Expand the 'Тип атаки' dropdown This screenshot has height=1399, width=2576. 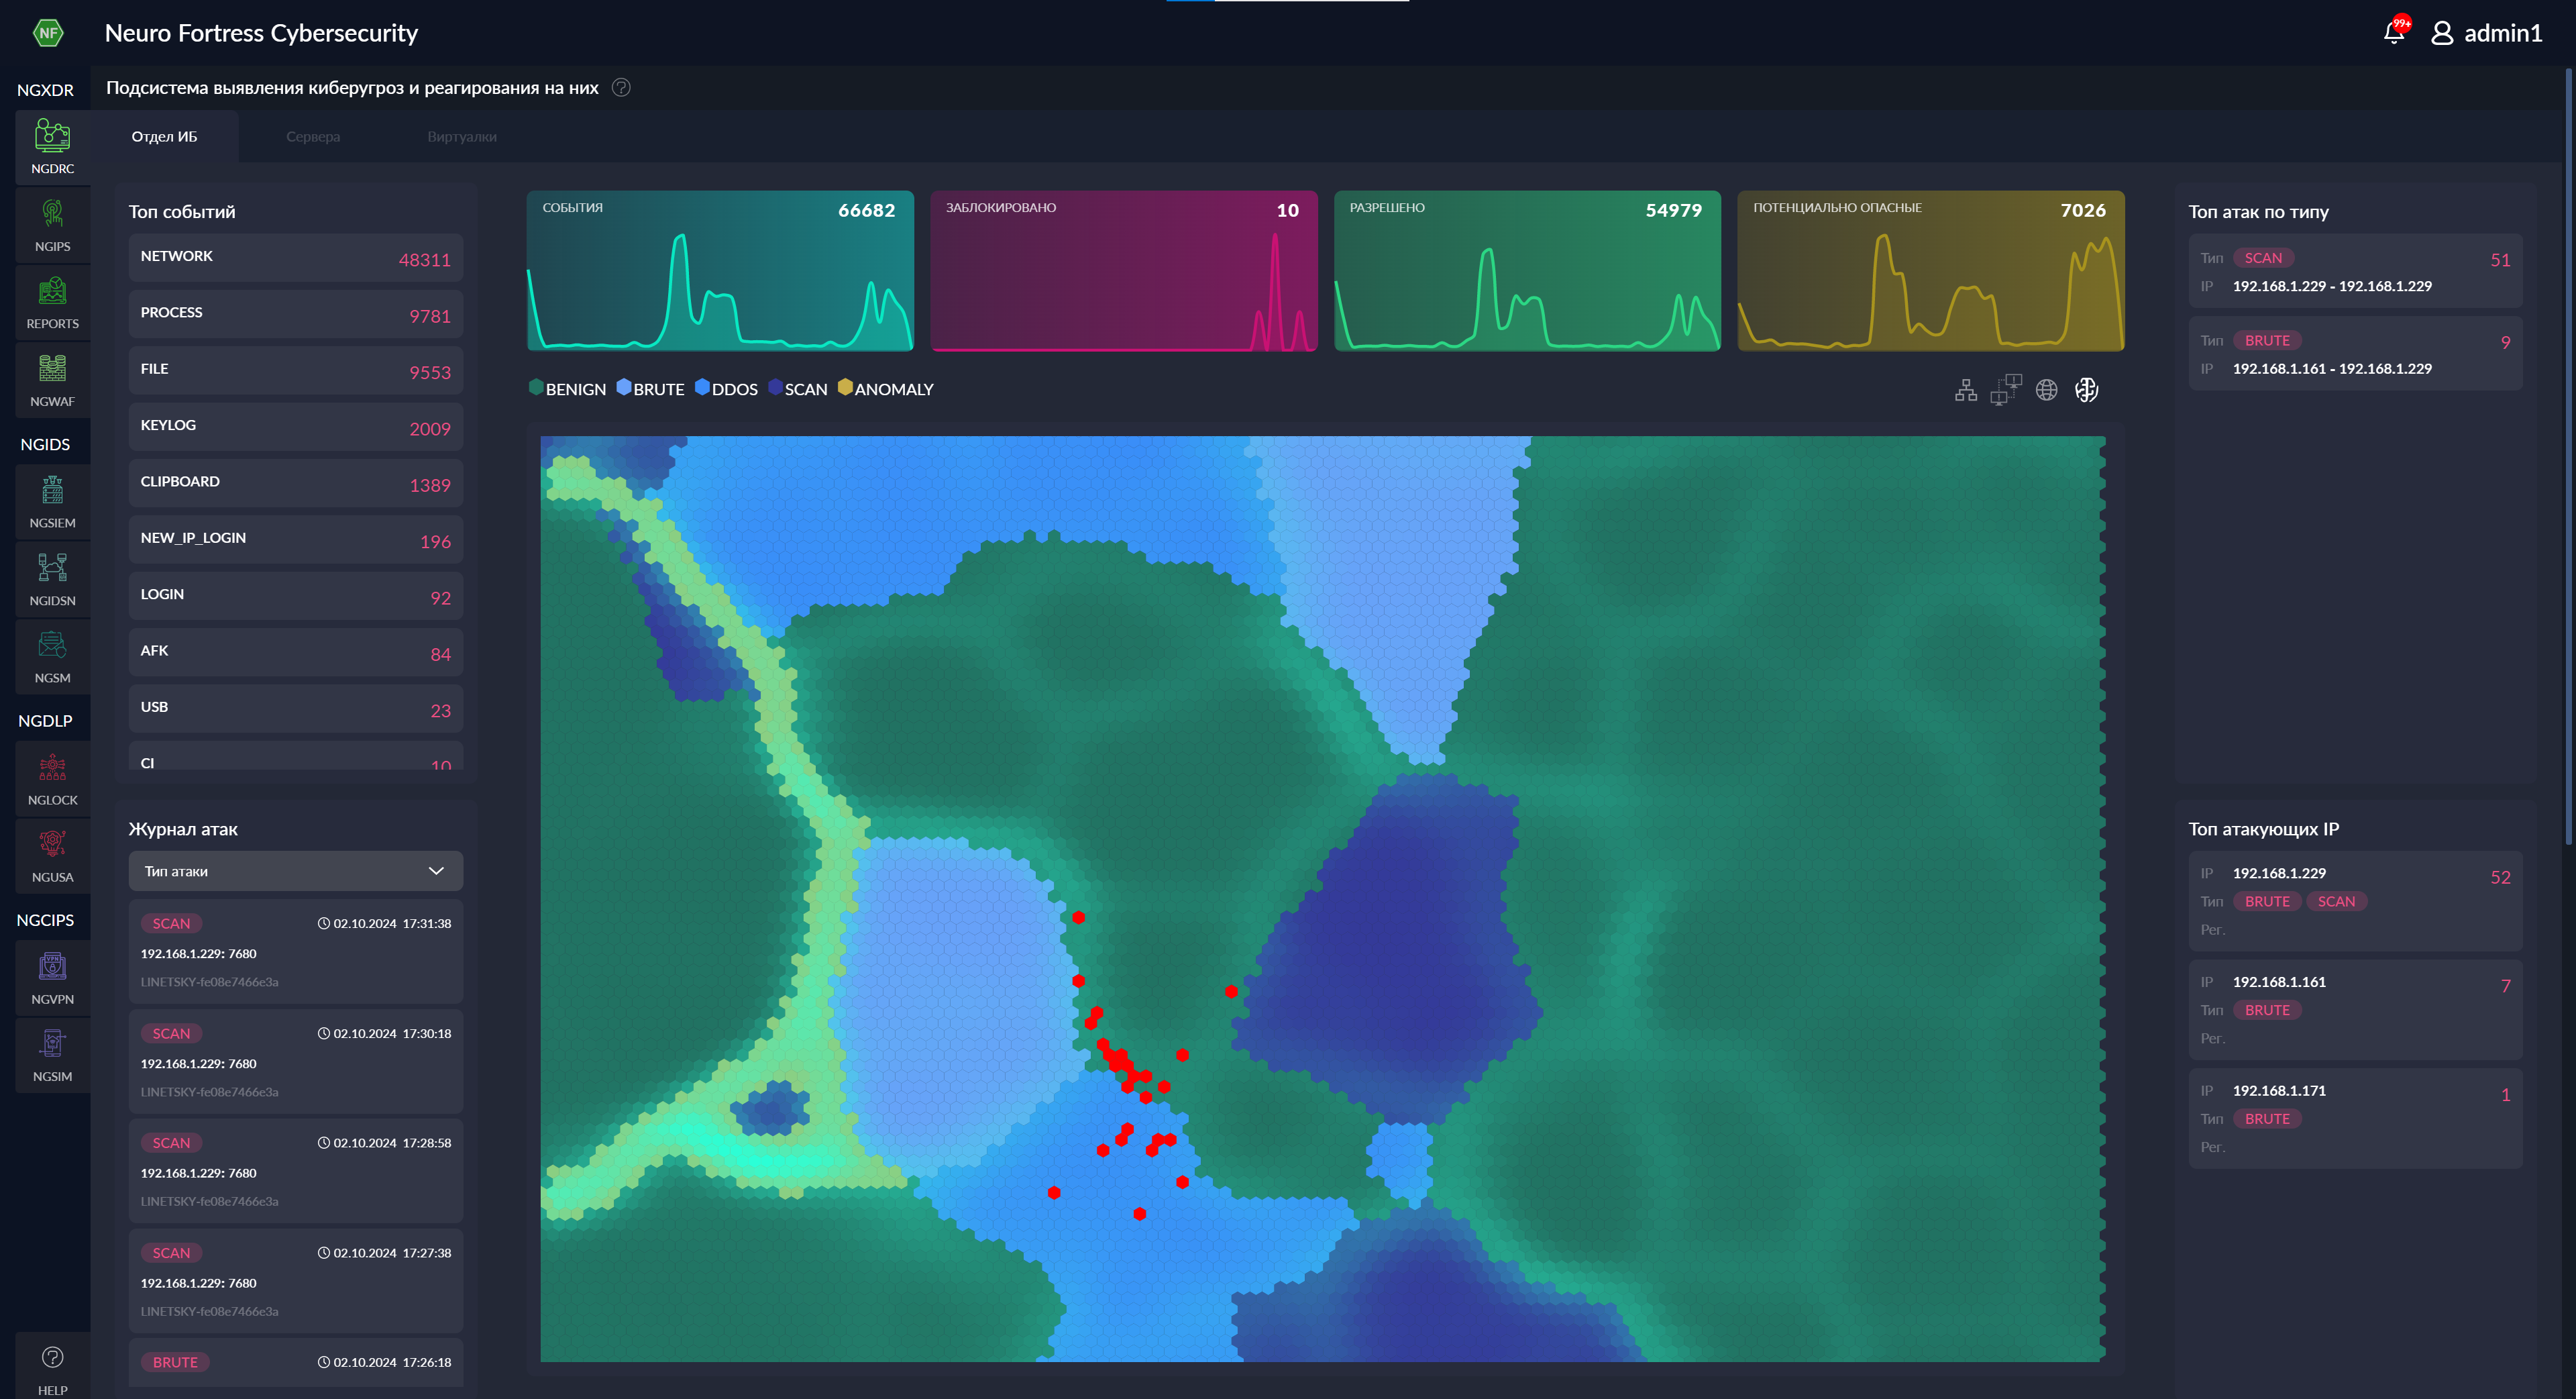(x=295, y=871)
